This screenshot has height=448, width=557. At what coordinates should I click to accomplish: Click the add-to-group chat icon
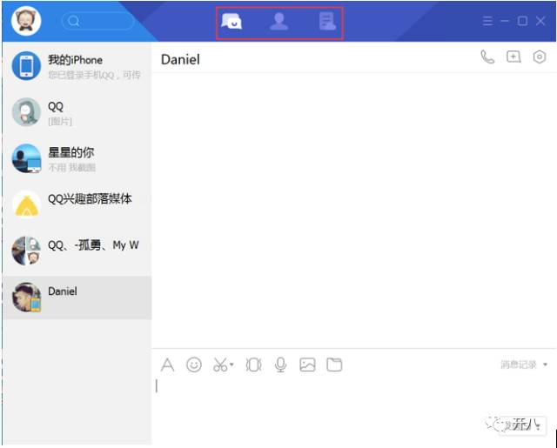pos(513,57)
